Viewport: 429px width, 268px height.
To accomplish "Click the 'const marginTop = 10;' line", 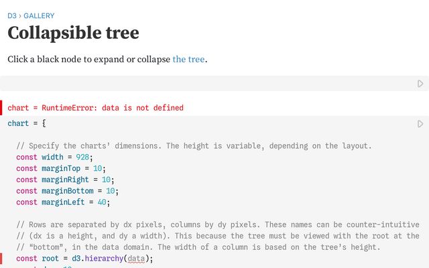I will pos(61,169).
